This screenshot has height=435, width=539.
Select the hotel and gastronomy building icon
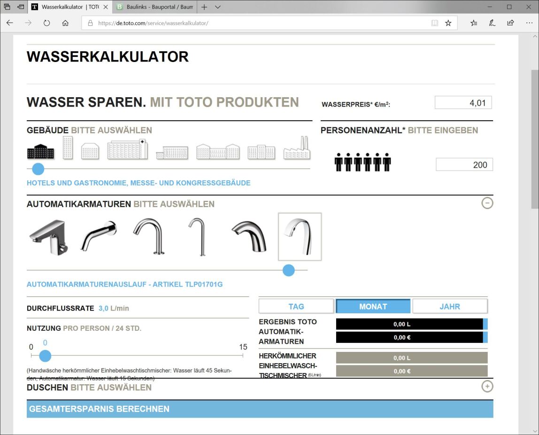[40, 151]
